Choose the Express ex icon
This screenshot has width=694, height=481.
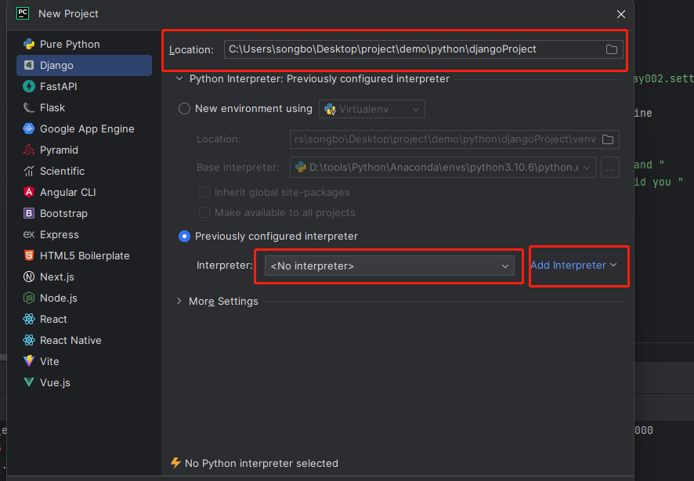(x=29, y=234)
